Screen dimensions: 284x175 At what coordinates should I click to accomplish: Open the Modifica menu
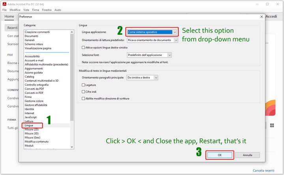pyautogui.click(x=15, y=10)
